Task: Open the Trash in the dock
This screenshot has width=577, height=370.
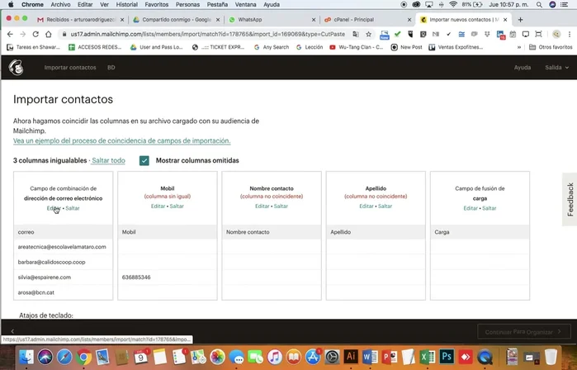Action: (x=551, y=357)
